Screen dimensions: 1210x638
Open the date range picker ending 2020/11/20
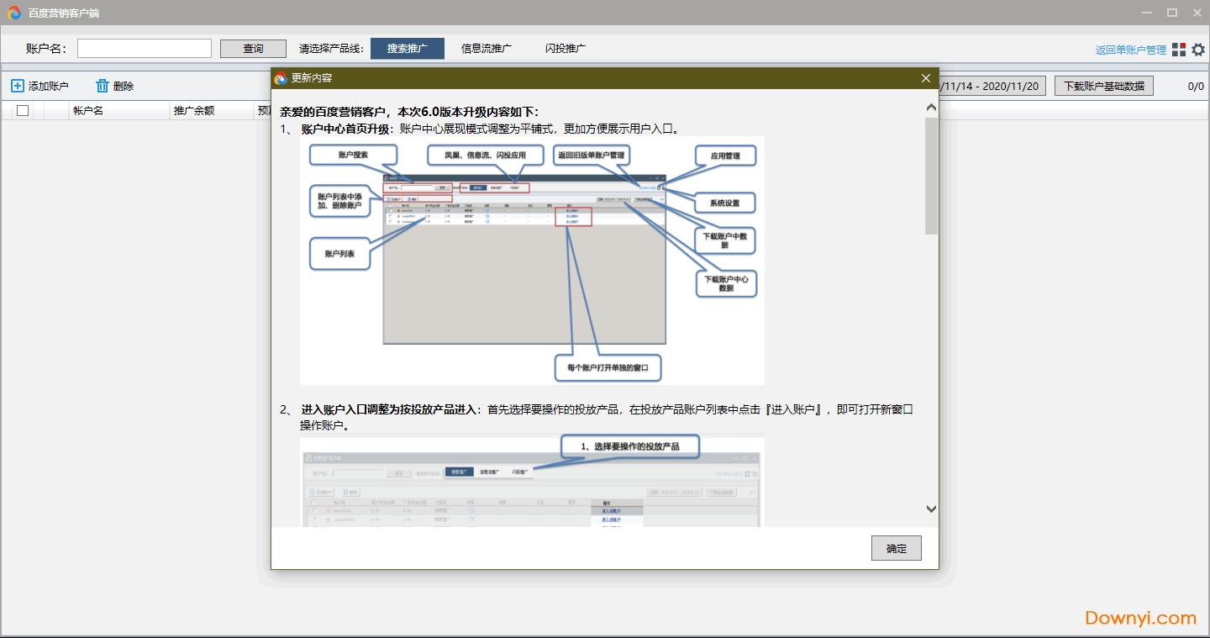pos(992,86)
